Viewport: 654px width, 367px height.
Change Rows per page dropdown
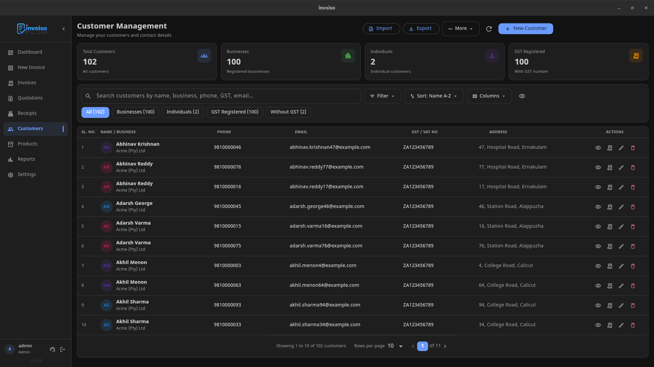[395, 346]
